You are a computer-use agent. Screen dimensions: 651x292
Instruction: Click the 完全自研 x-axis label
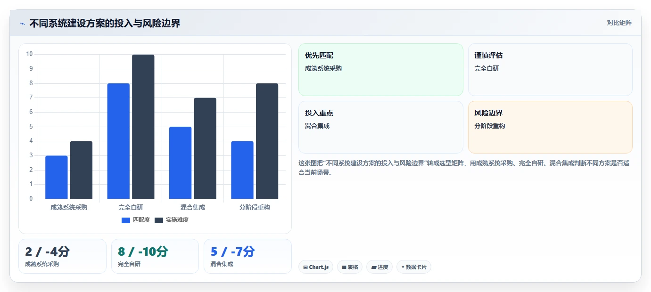(131, 207)
